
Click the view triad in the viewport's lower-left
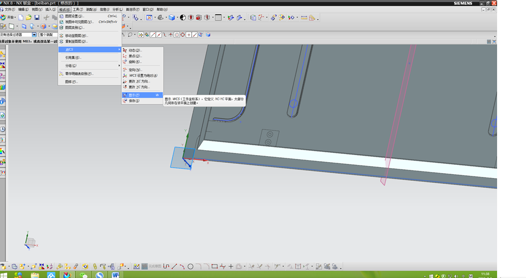(x=31, y=241)
